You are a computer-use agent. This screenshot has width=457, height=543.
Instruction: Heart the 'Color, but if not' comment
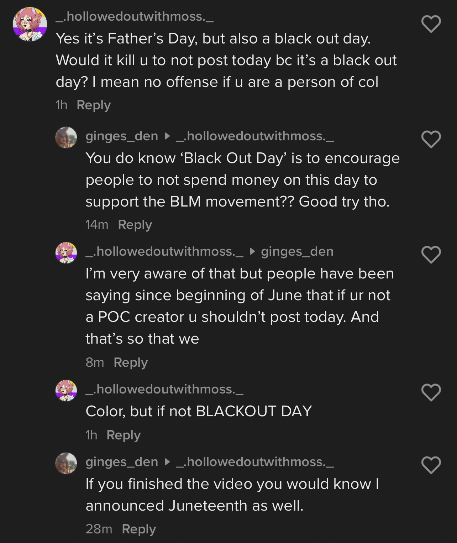tap(431, 392)
